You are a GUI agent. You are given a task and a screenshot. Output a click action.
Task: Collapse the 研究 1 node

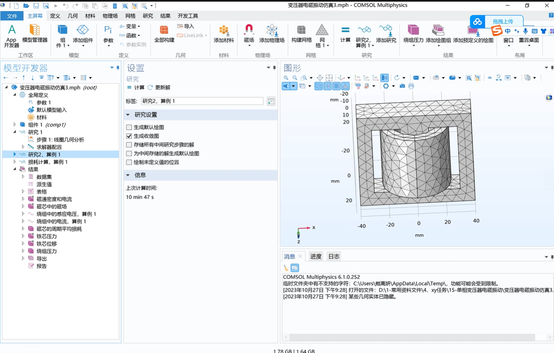coord(15,132)
